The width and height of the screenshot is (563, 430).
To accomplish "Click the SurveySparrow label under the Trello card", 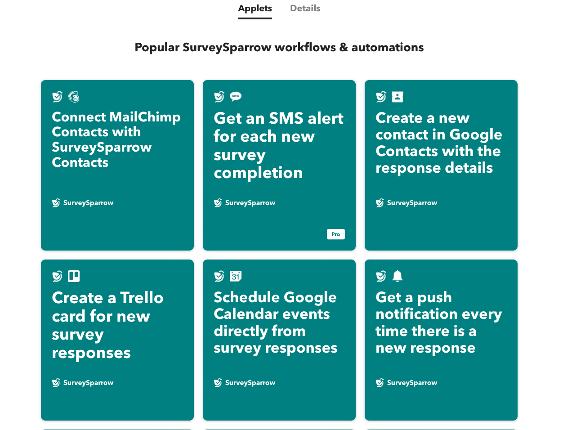I will [88, 383].
